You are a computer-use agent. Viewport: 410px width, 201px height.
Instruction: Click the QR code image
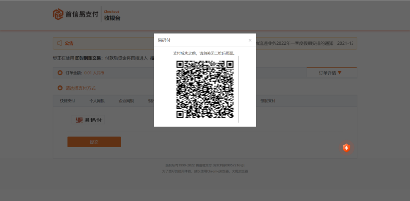pyautogui.click(x=205, y=89)
